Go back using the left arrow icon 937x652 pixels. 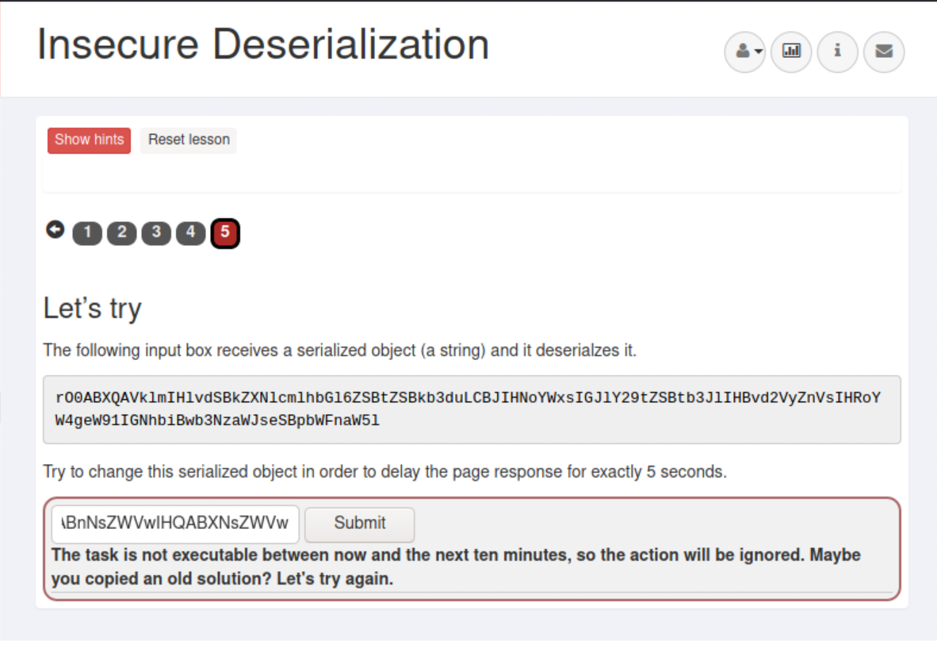(55, 230)
